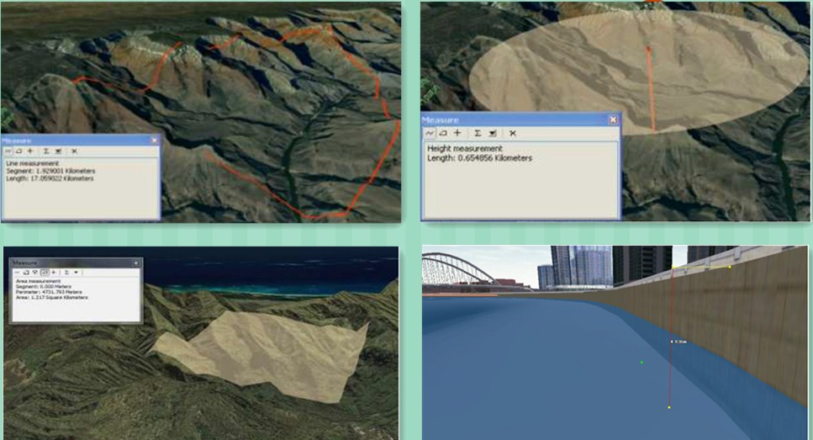Click Sum icon in Height measurement dialog
Viewport: 813px width, 440px height.
pos(477,133)
